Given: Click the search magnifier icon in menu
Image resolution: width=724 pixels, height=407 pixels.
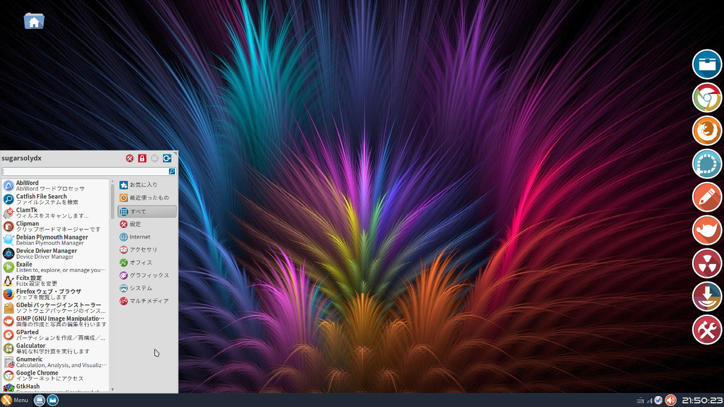Looking at the screenshot, I should 172,172.
